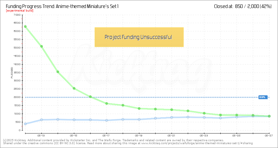The image size is (278, 148).
Task: Click the green point crossing the goal line
Action: tap(90, 97)
